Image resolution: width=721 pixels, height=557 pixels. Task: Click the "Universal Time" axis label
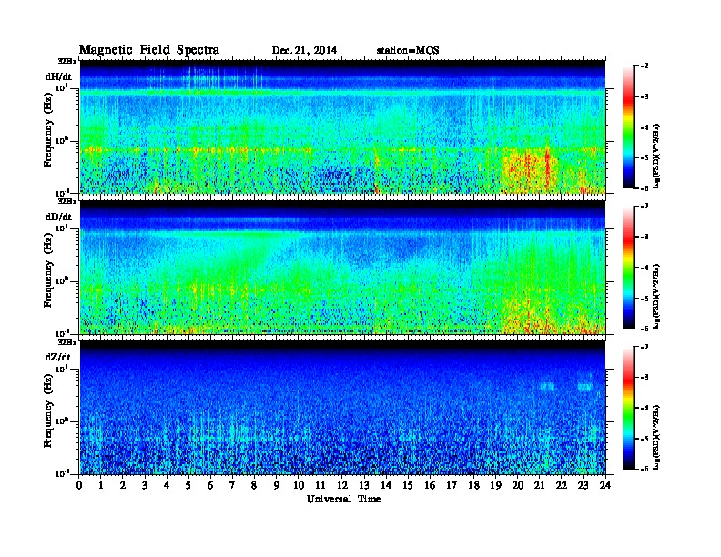click(343, 499)
